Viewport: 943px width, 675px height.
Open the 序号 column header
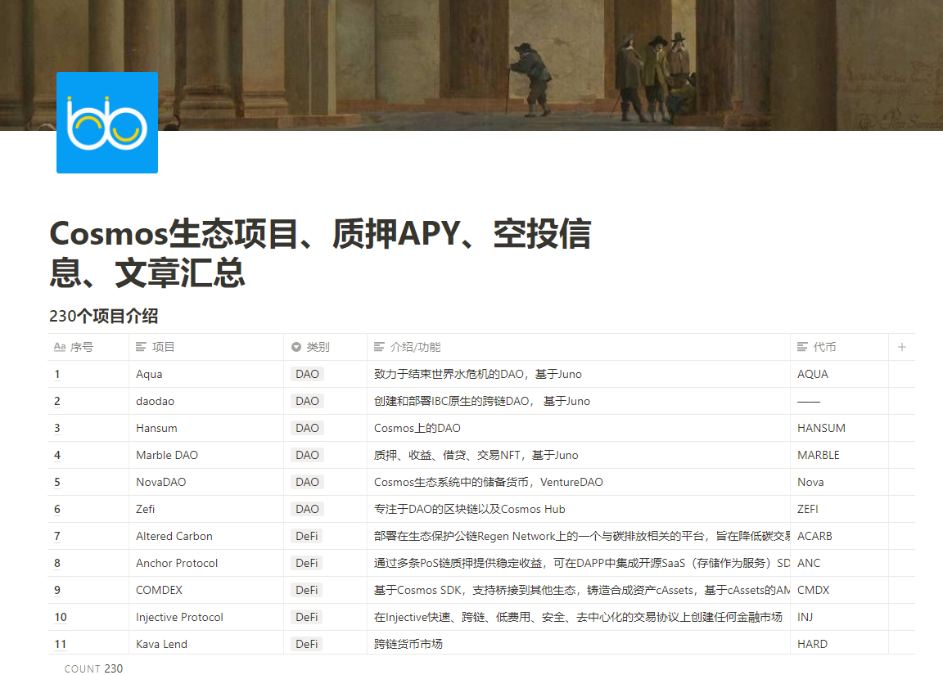88,347
